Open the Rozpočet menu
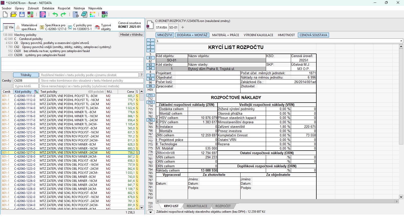This screenshot has height=218, width=404. [x=64, y=8]
